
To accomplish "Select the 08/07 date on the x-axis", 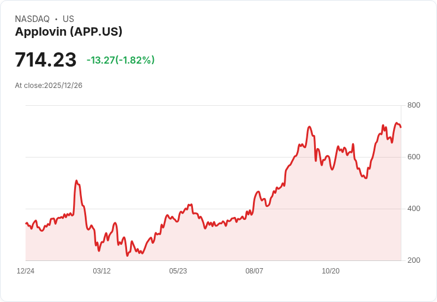I will pyautogui.click(x=254, y=271).
